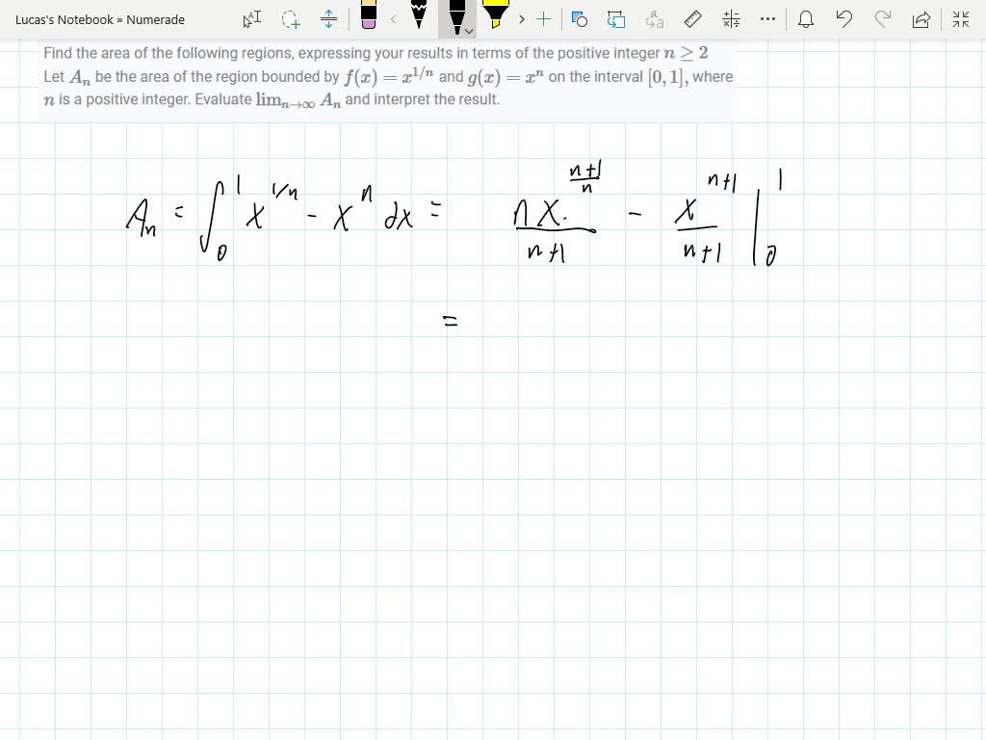Image resolution: width=986 pixels, height=740 pixels.
Task: Open the Share panel
Action: [922, 18]
